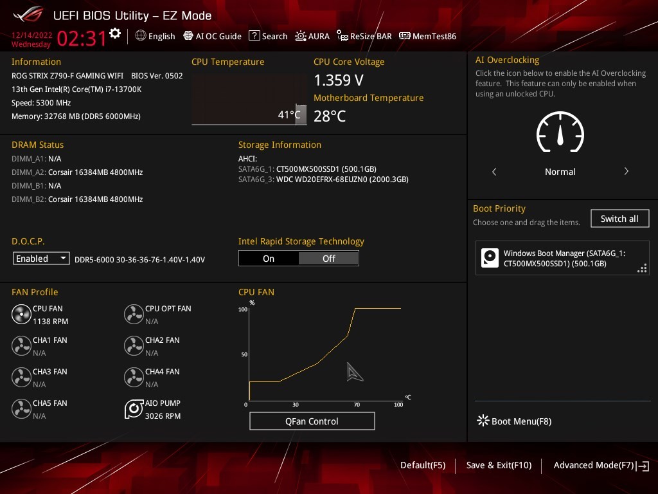Click the ROG logo
This screenshot has height=494, width=658.
click(x=28, y=14)
